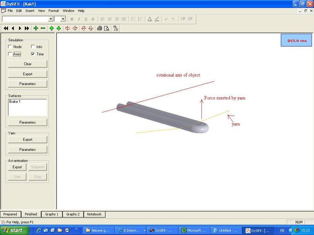
Task: Open the font name dropdown
Action: pos(51,19)
